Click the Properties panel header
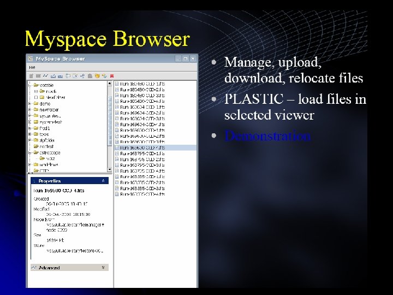 pyautogui.click(x=70, y=181)
